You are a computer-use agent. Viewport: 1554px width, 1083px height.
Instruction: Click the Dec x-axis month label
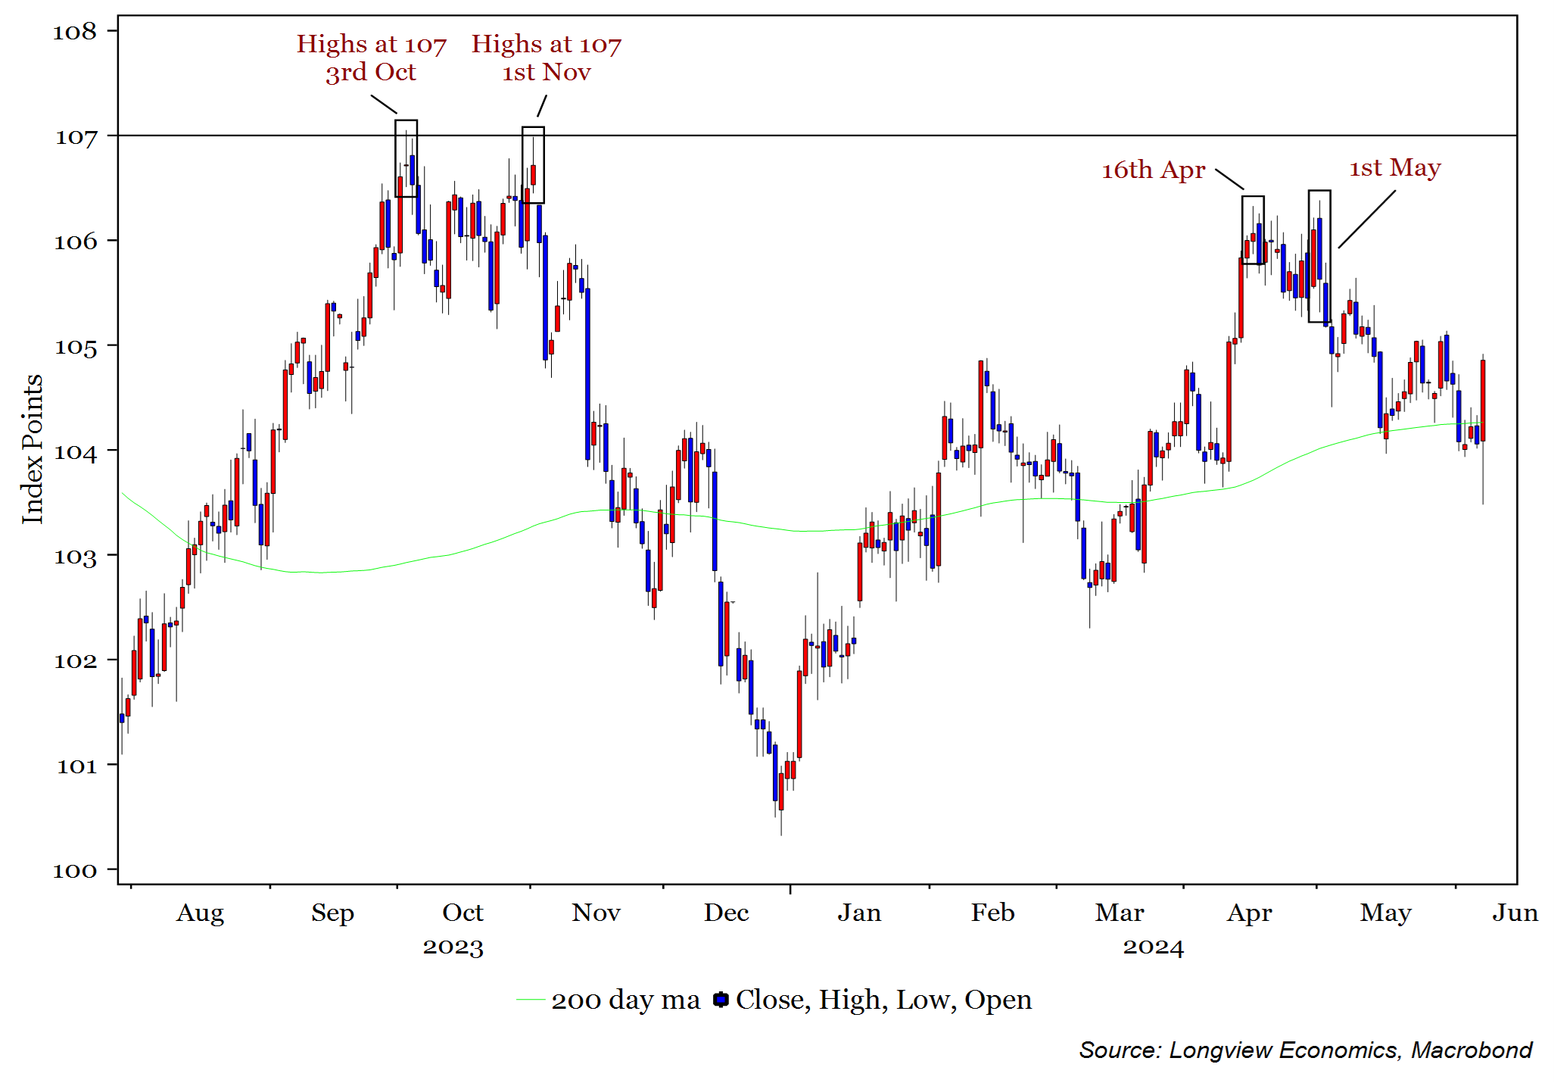(x=726, y=913)
